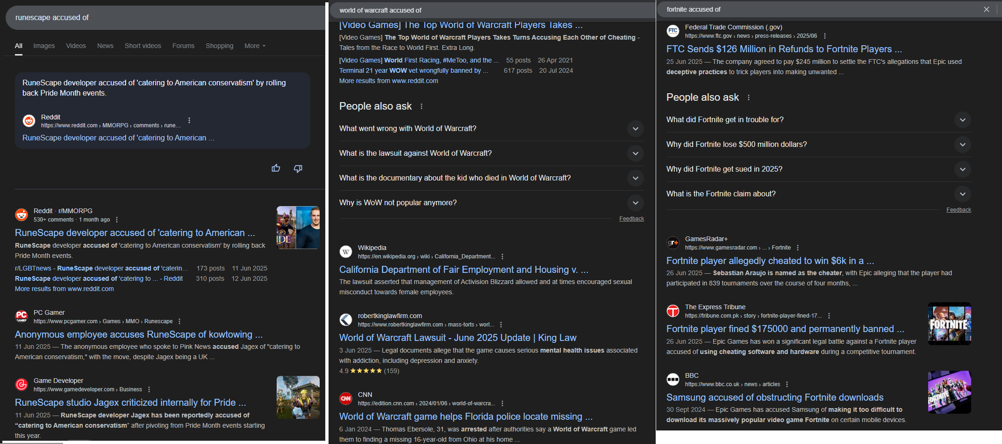Click the Wikipedia favicon
Screen dimensions: 1002x444
346,251
